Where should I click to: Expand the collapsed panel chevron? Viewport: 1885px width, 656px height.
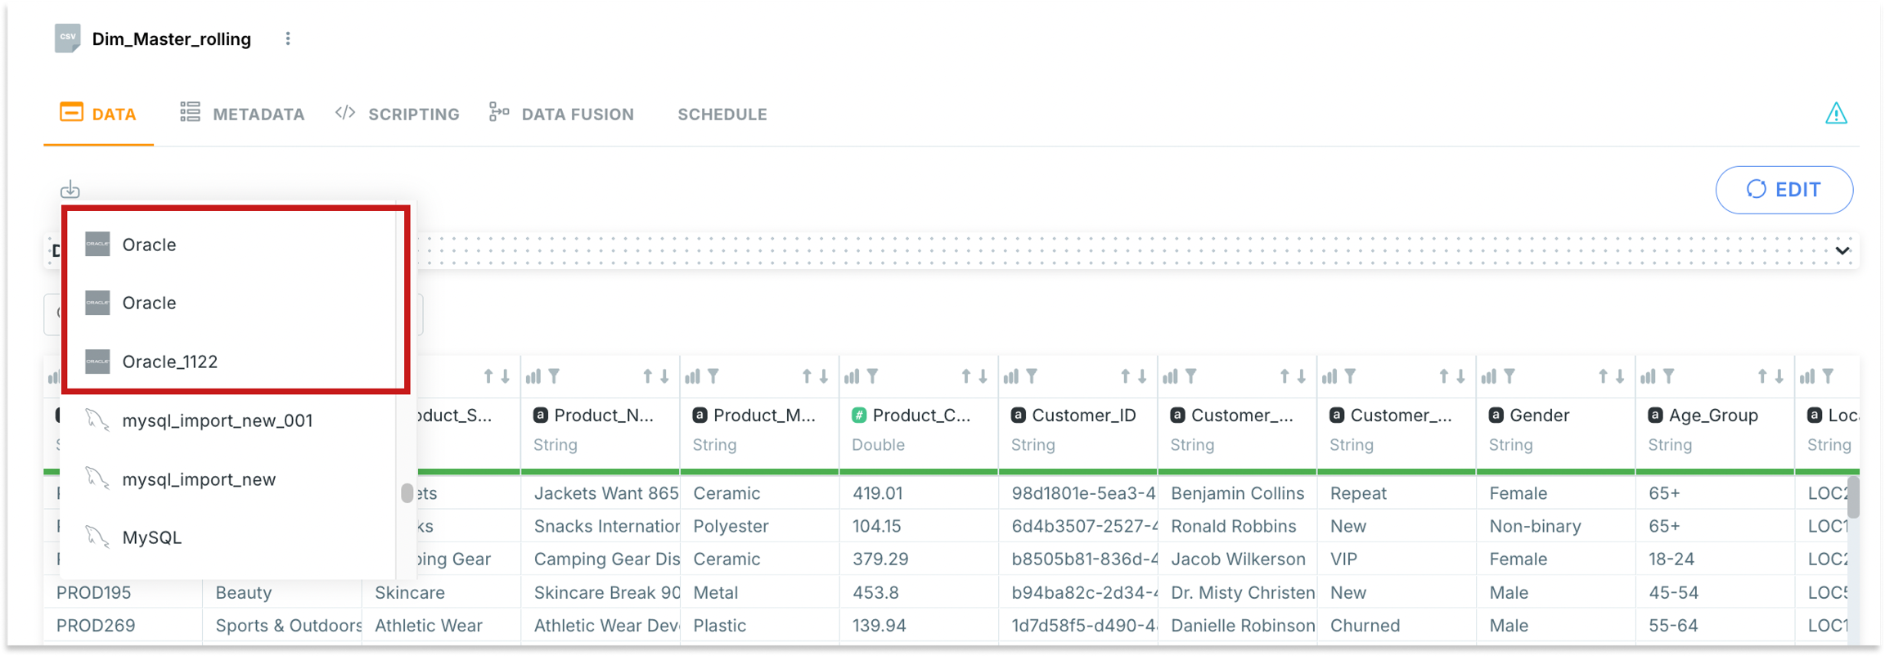1842,250
